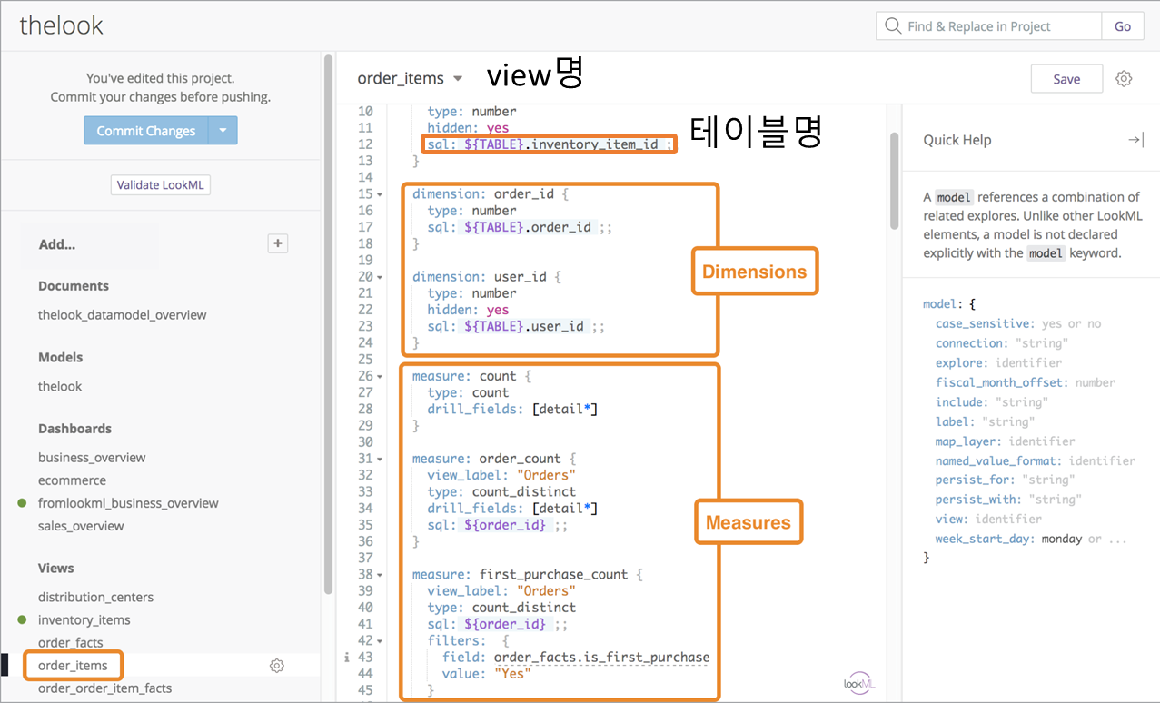
Task: Click thelook project title
Action: tap(62, 25)
